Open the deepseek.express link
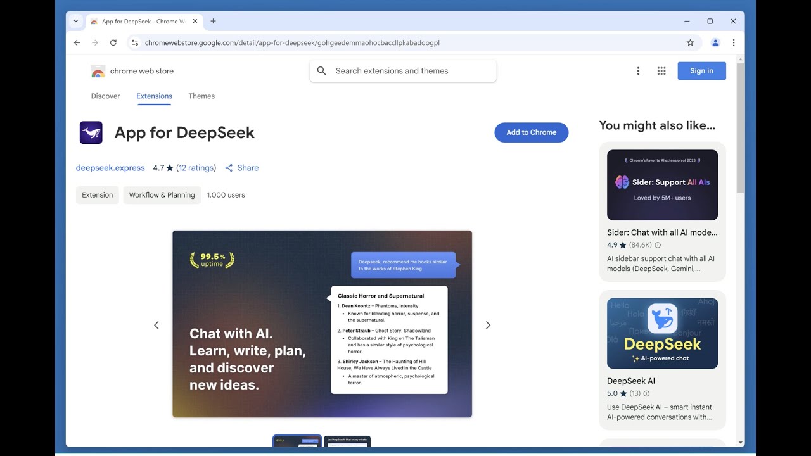This screenshot has height=456, width=811. (x=110, y=168)
